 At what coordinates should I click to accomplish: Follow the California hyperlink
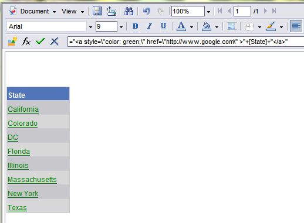[23, 109]
